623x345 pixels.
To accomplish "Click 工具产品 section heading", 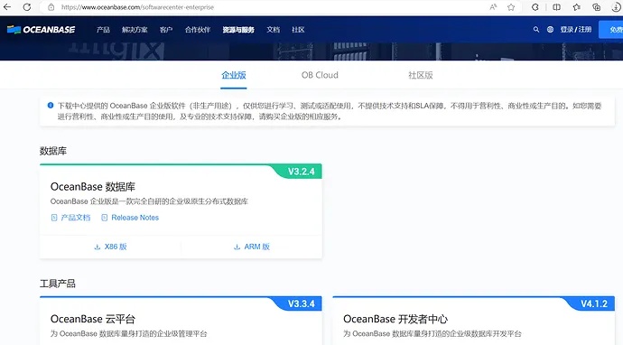I will tap(58, 284).
